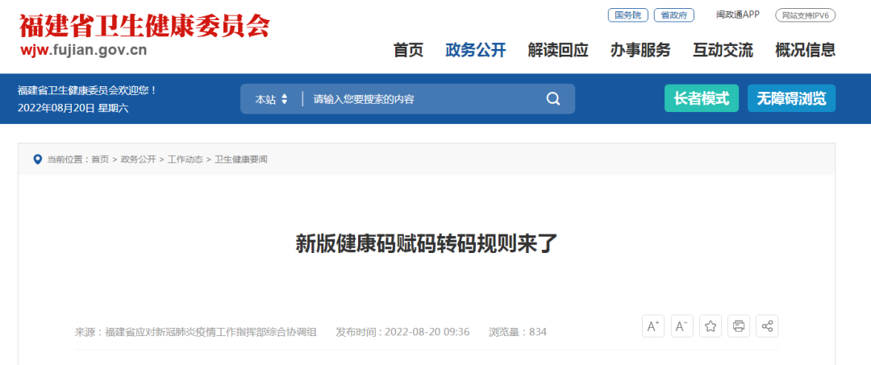This screenshot has width=871, height=365.
Task: Toggle 长者模式 elder mode
Action: (702, 99)
